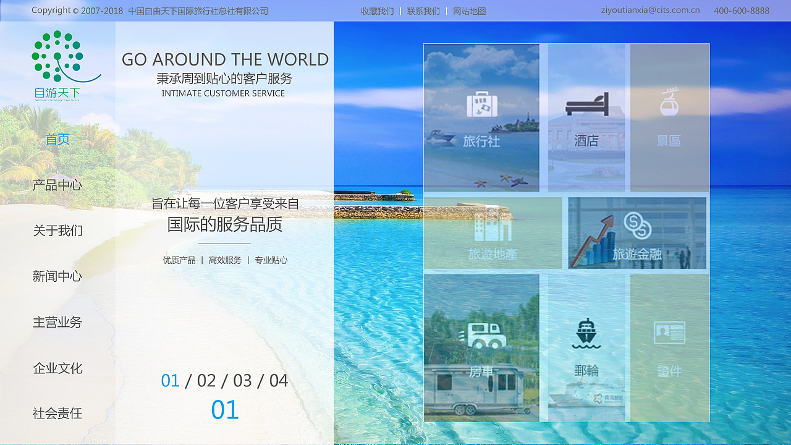Open the 关于我们 section
The image size is (791, 445).
tap(57, 231)
